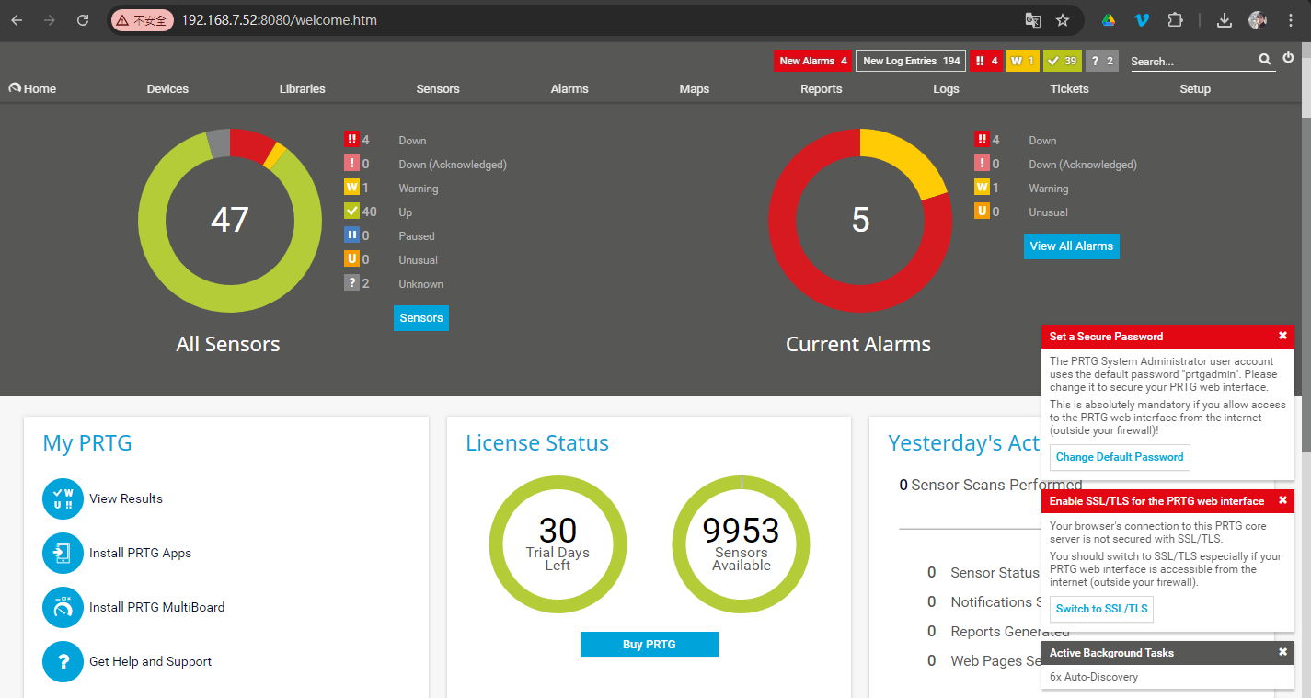Screen dimensions: 1311x698
Task: Click the Up checkmark icon in All Sensors legend
Action: [x=351, y=212]
